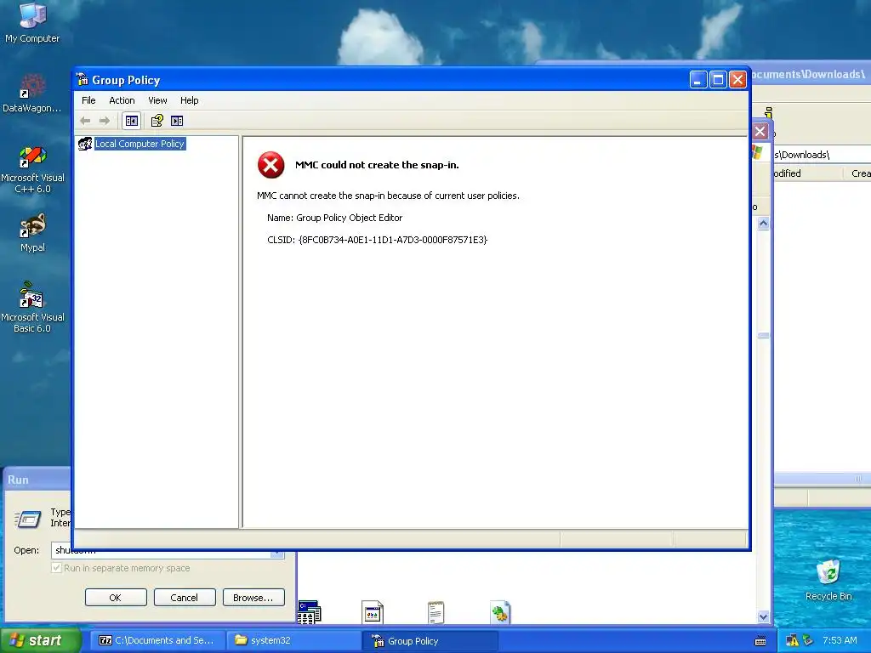
Task: Open the File menu in Group Policy
Action: pyautogui.click(x=88, y=100)
